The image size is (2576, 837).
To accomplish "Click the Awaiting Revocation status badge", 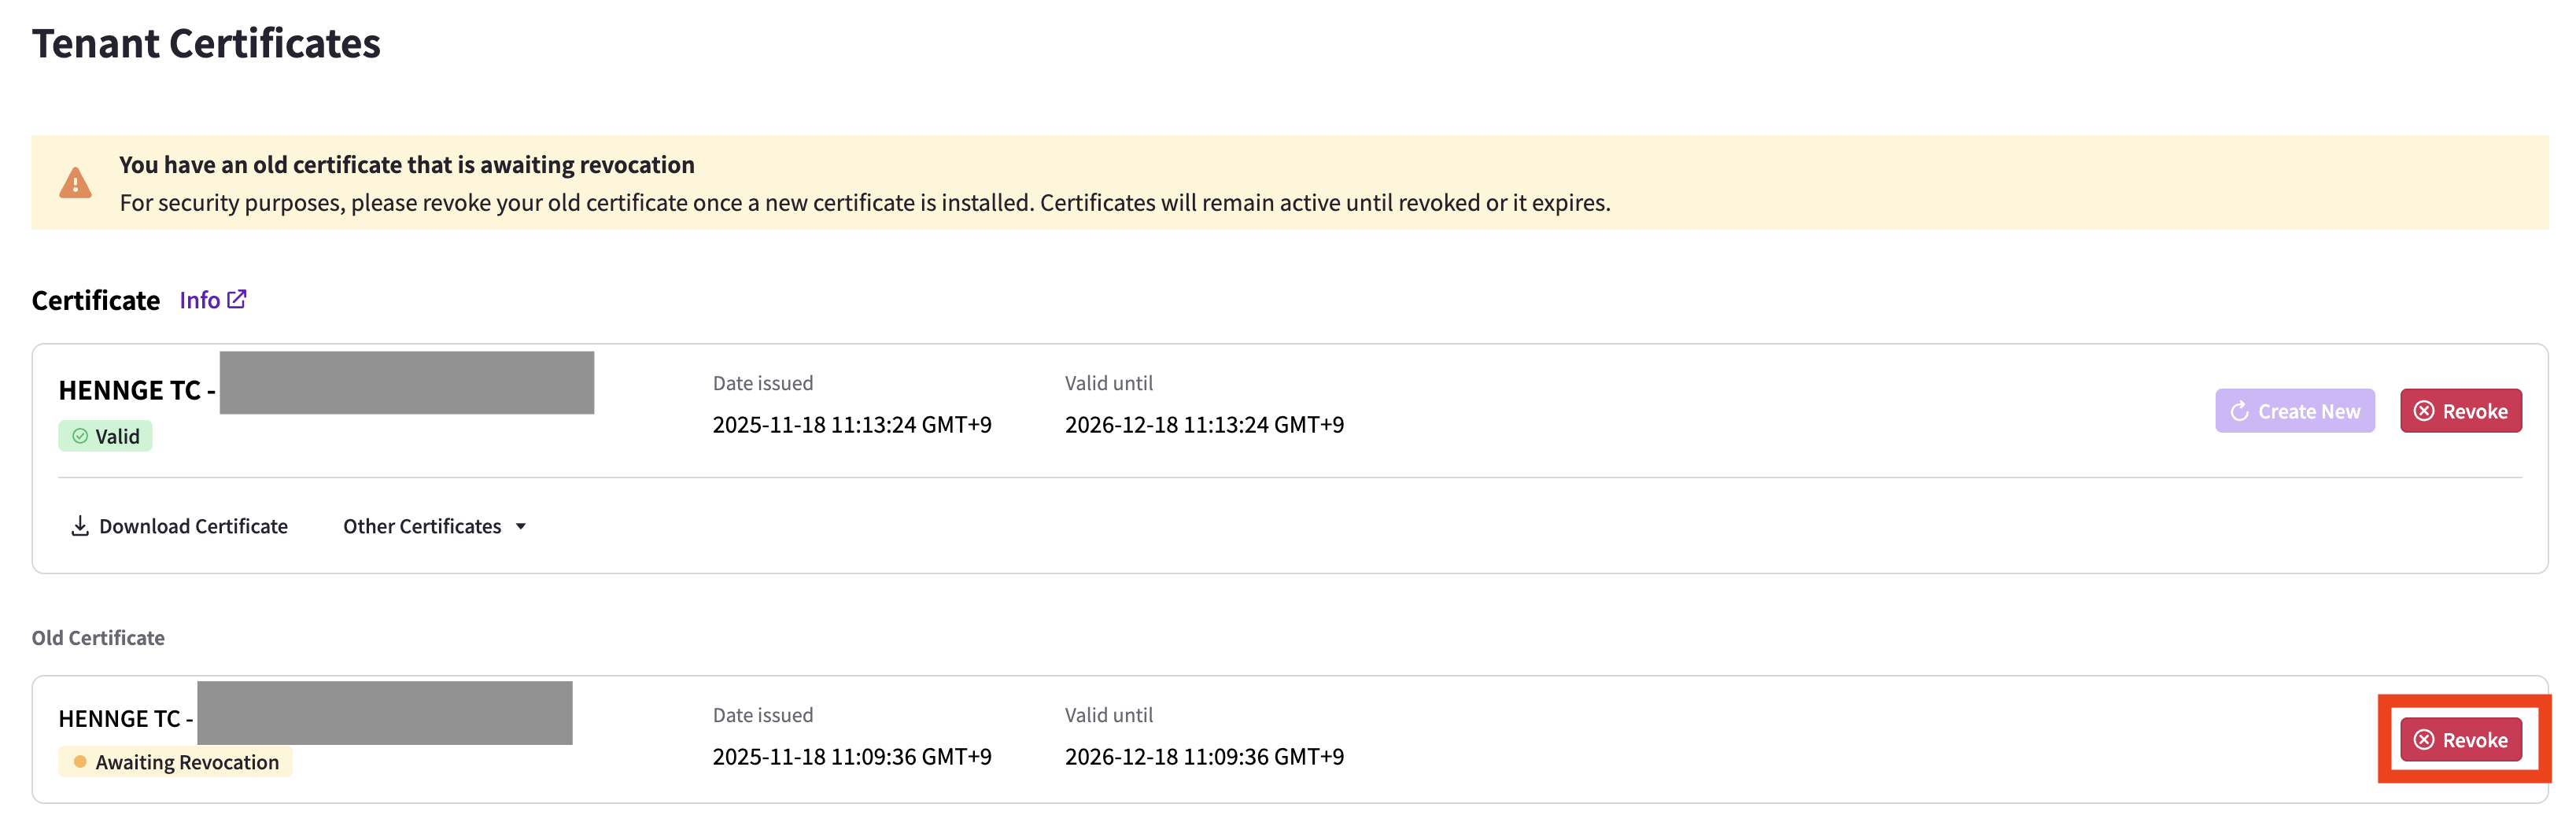I will click(175, 762).
